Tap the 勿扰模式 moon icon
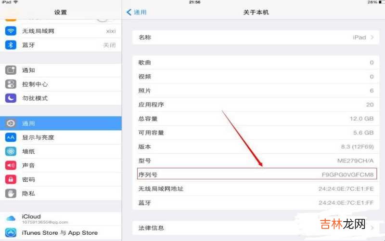Screen dimensions: 385x241 coord(11,98)
